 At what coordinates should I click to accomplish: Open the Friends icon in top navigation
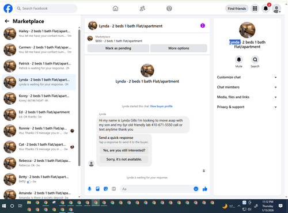(142, 9)
